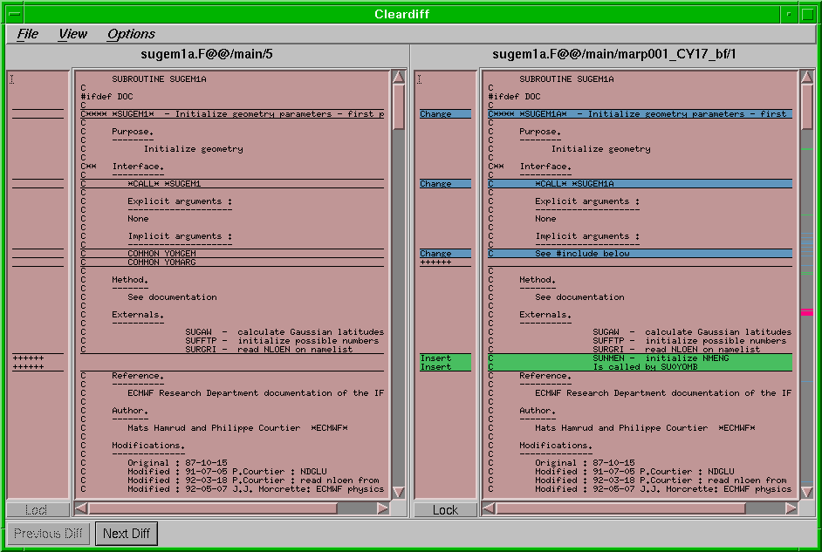Click left pane vertical scrollbar thumb

(x=399, y=107)
